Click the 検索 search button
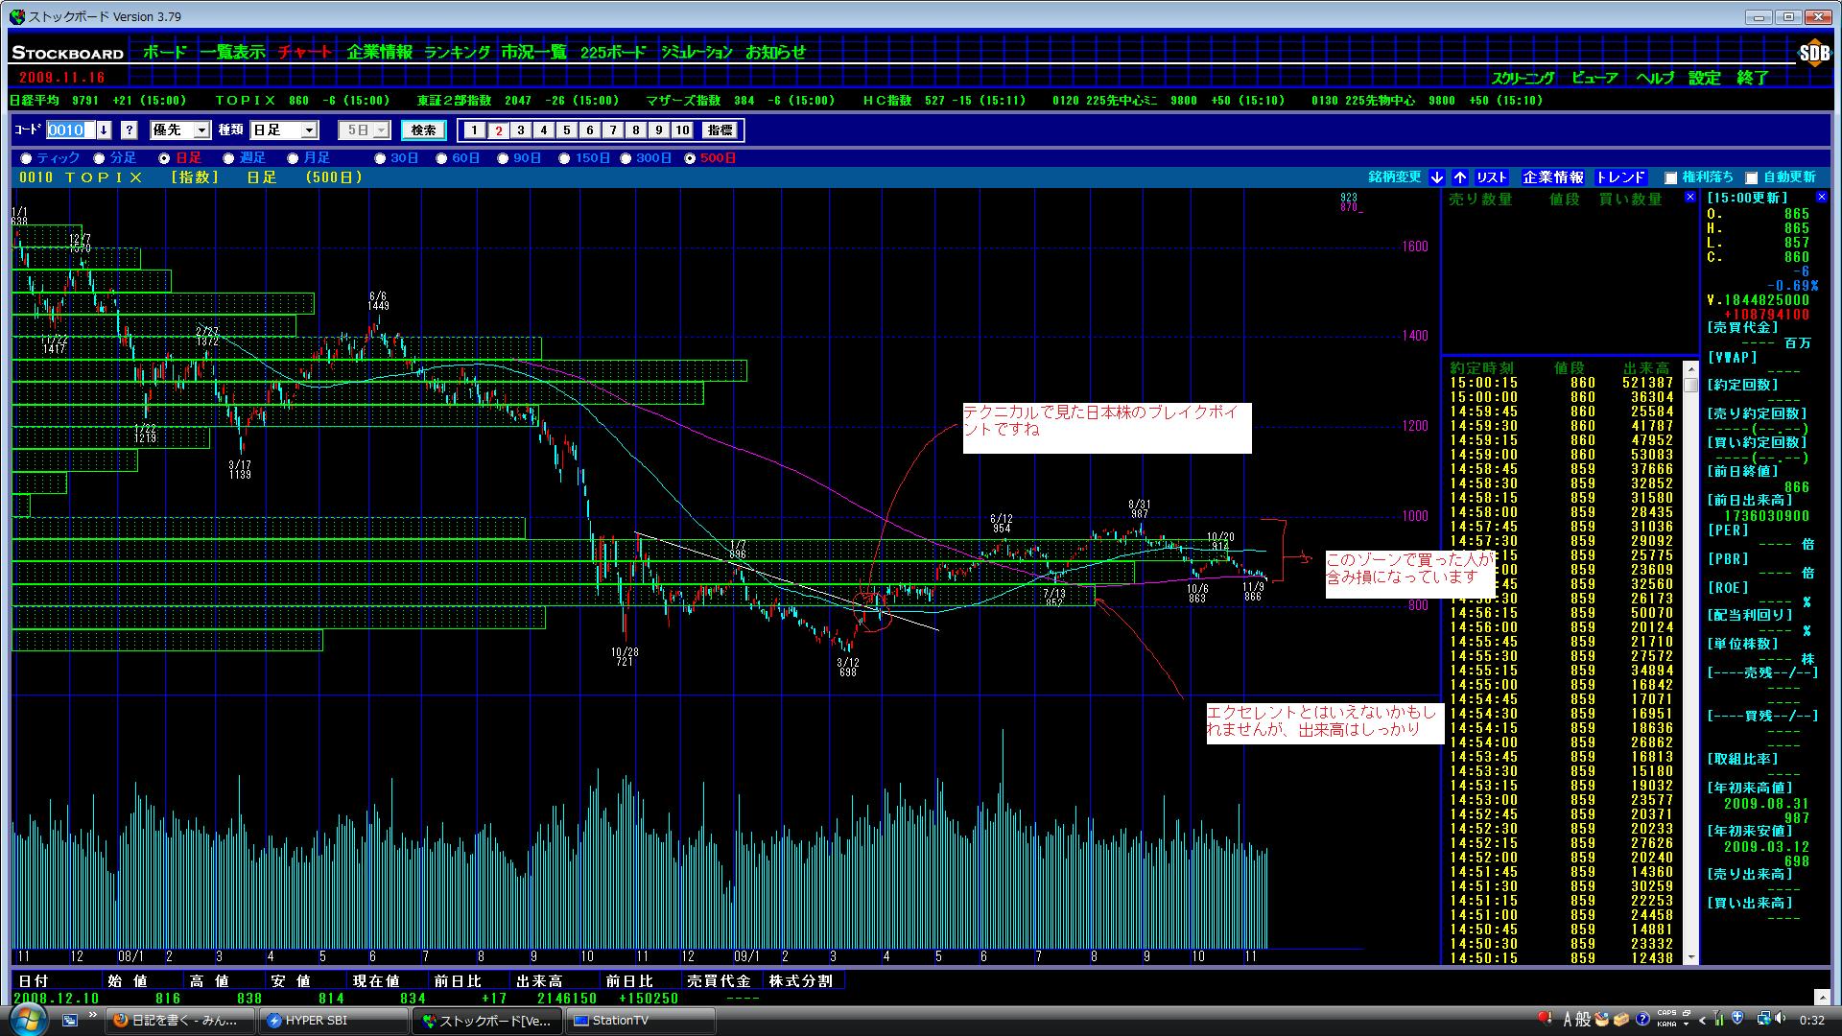Viewport: 1842px width, 1036px height. 423,130
